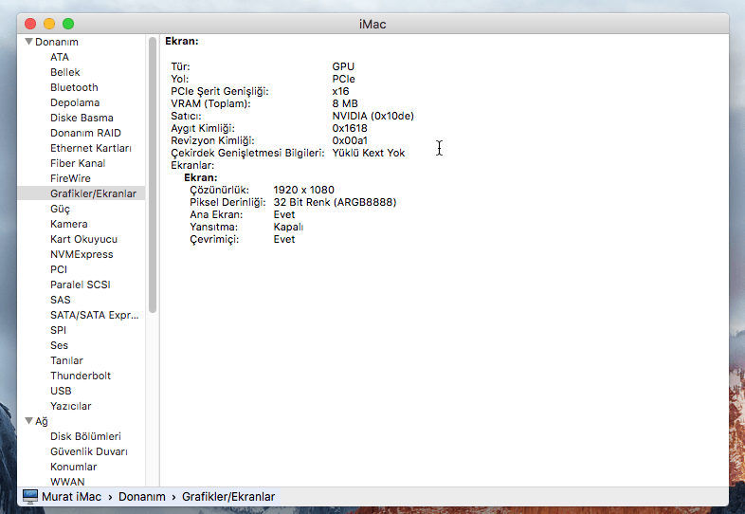Click the Ekran: heading at top

181,42
